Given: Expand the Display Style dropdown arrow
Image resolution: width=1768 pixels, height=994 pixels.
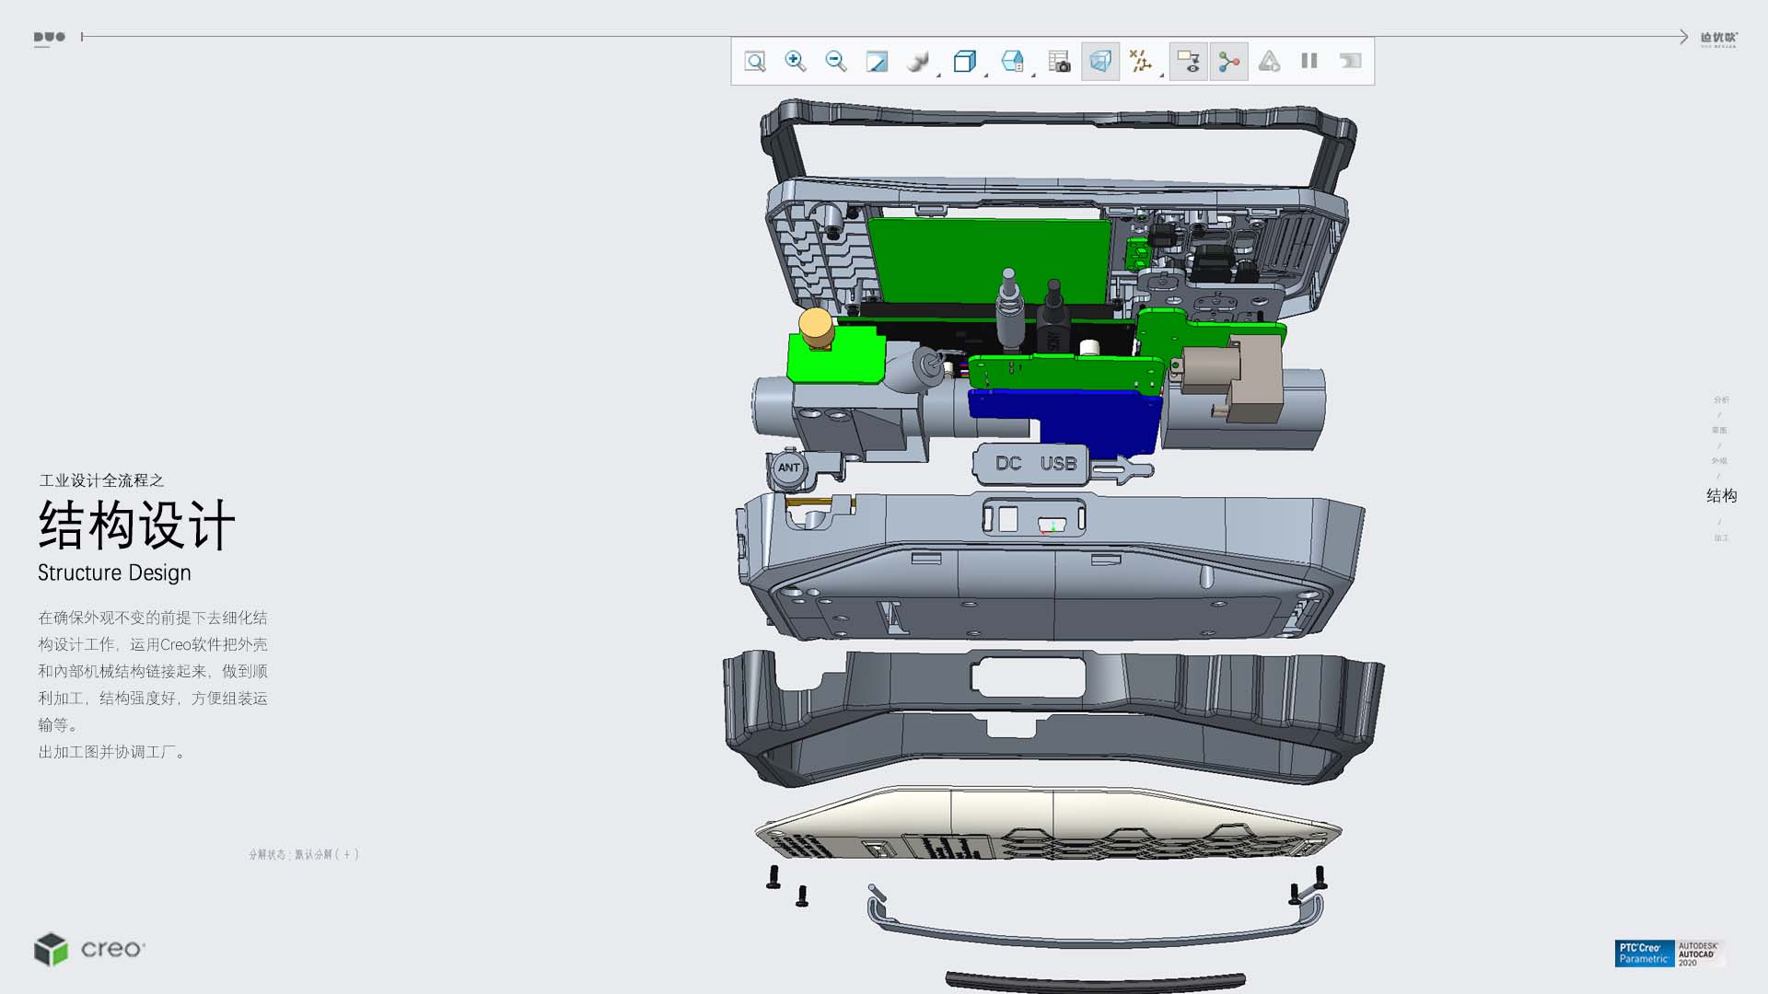Looking at the screenshot, I should point(938,75).
